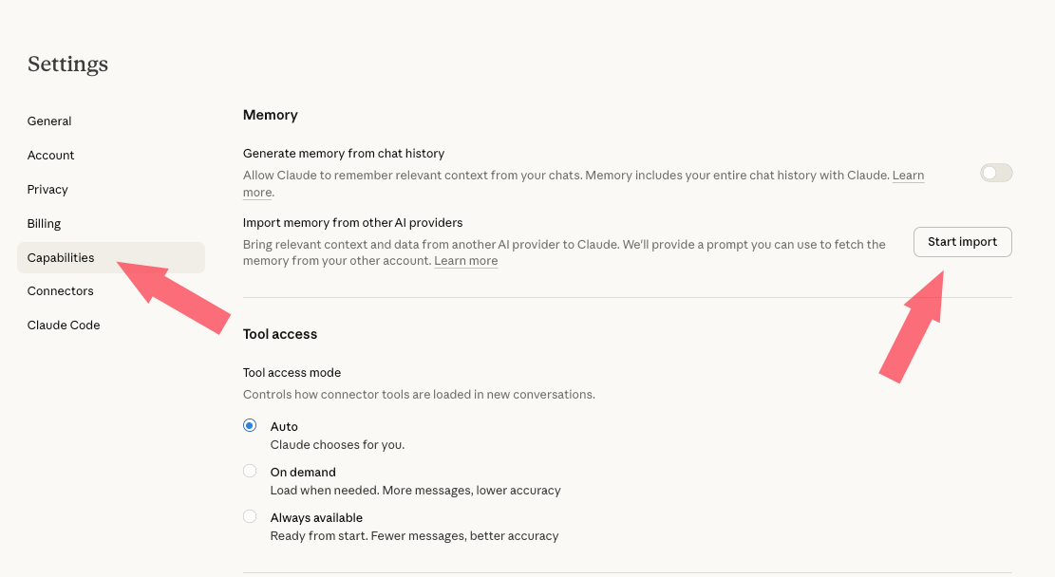Switch to Billing settings
1055x577 pixels.
click(44, 224)
